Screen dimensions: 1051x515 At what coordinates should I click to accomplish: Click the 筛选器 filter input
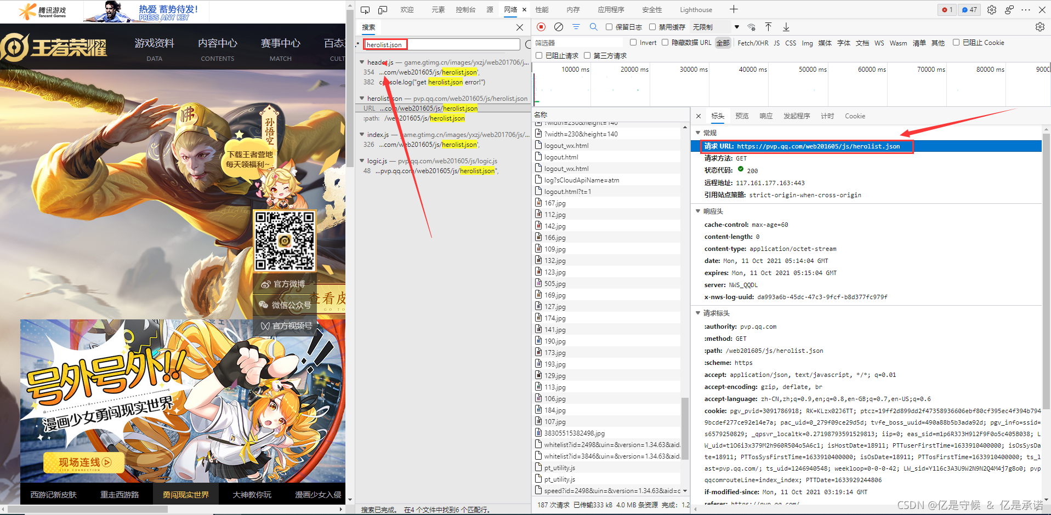point(578,43)
